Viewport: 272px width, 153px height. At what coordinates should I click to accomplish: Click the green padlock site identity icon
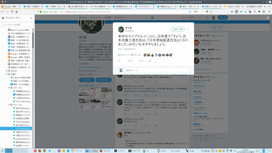(x=41, y=11)
